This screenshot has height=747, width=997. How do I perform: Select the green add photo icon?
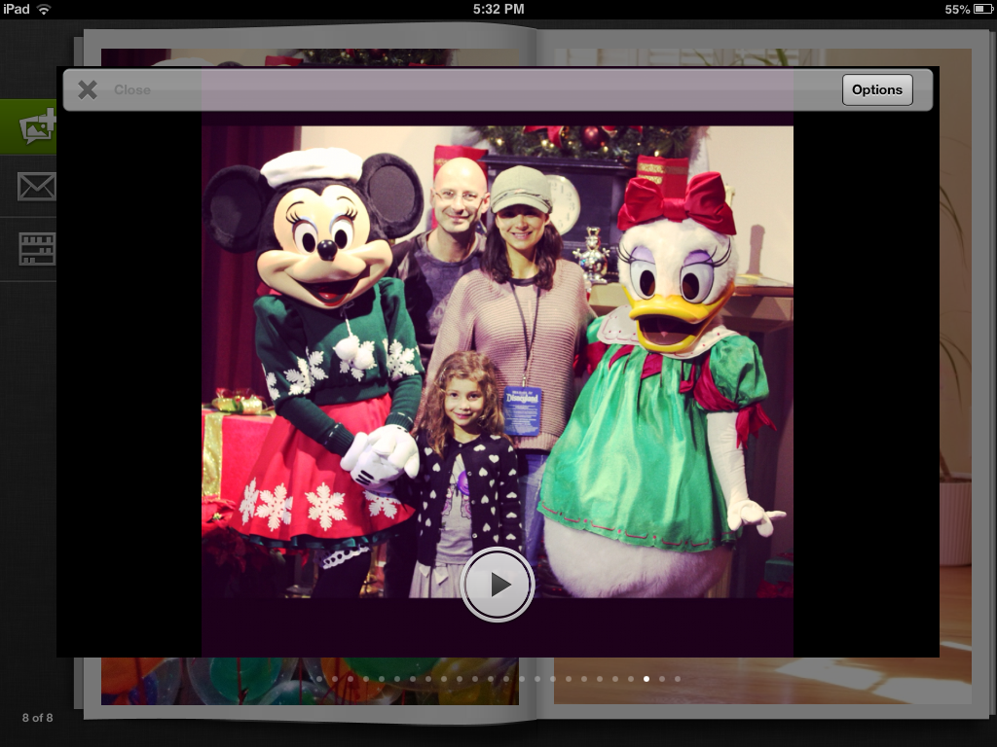[35, 126]
